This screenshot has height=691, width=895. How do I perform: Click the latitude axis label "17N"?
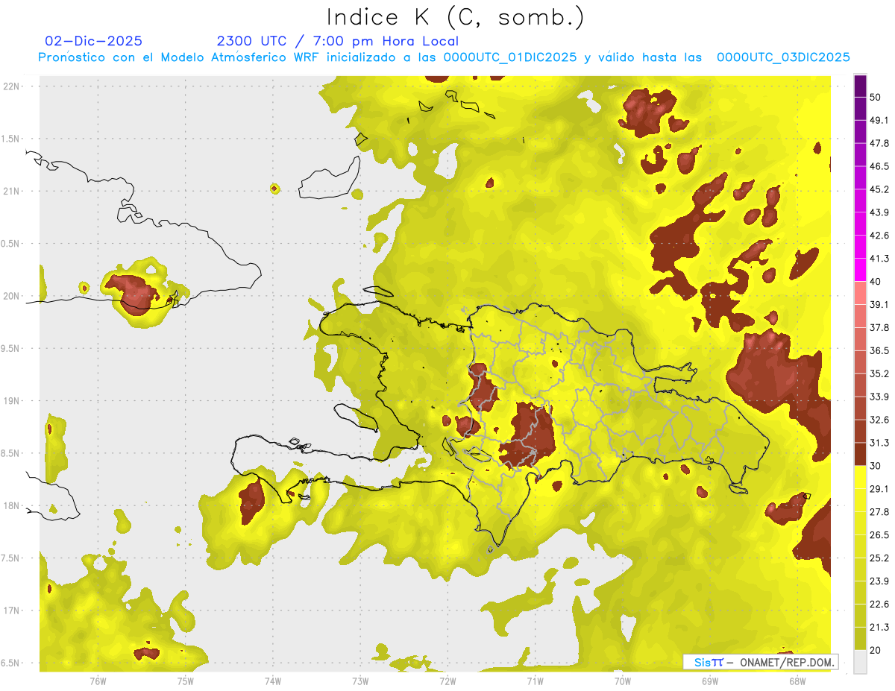12,610
